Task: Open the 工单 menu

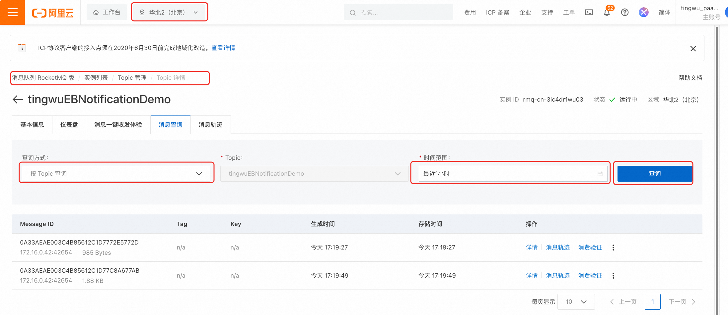Action: pos(569,13)
